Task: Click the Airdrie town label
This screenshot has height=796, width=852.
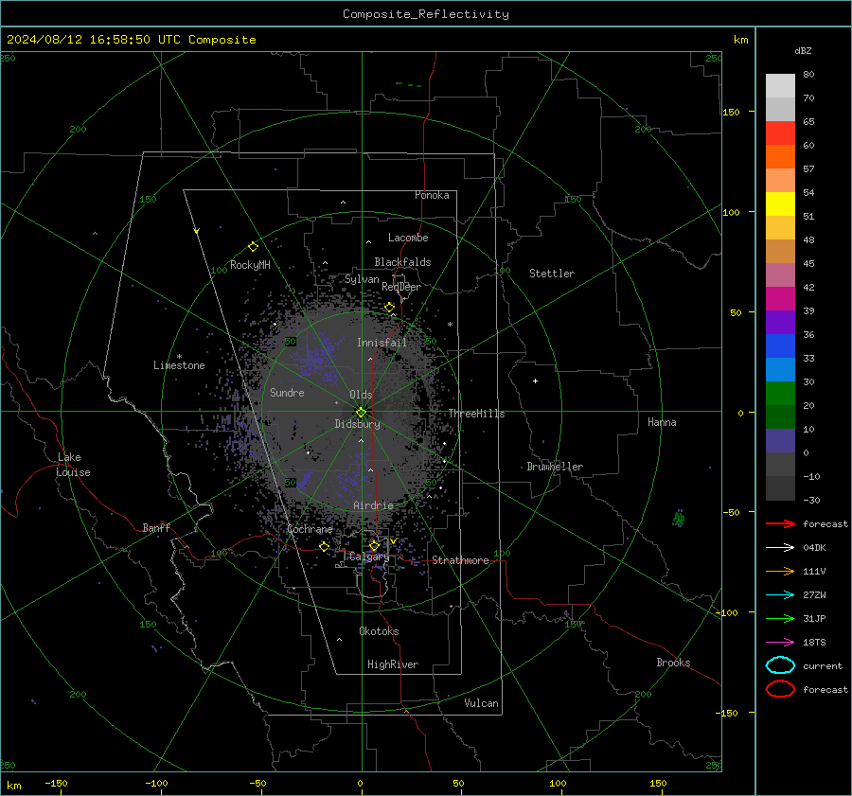Action: 373,505
